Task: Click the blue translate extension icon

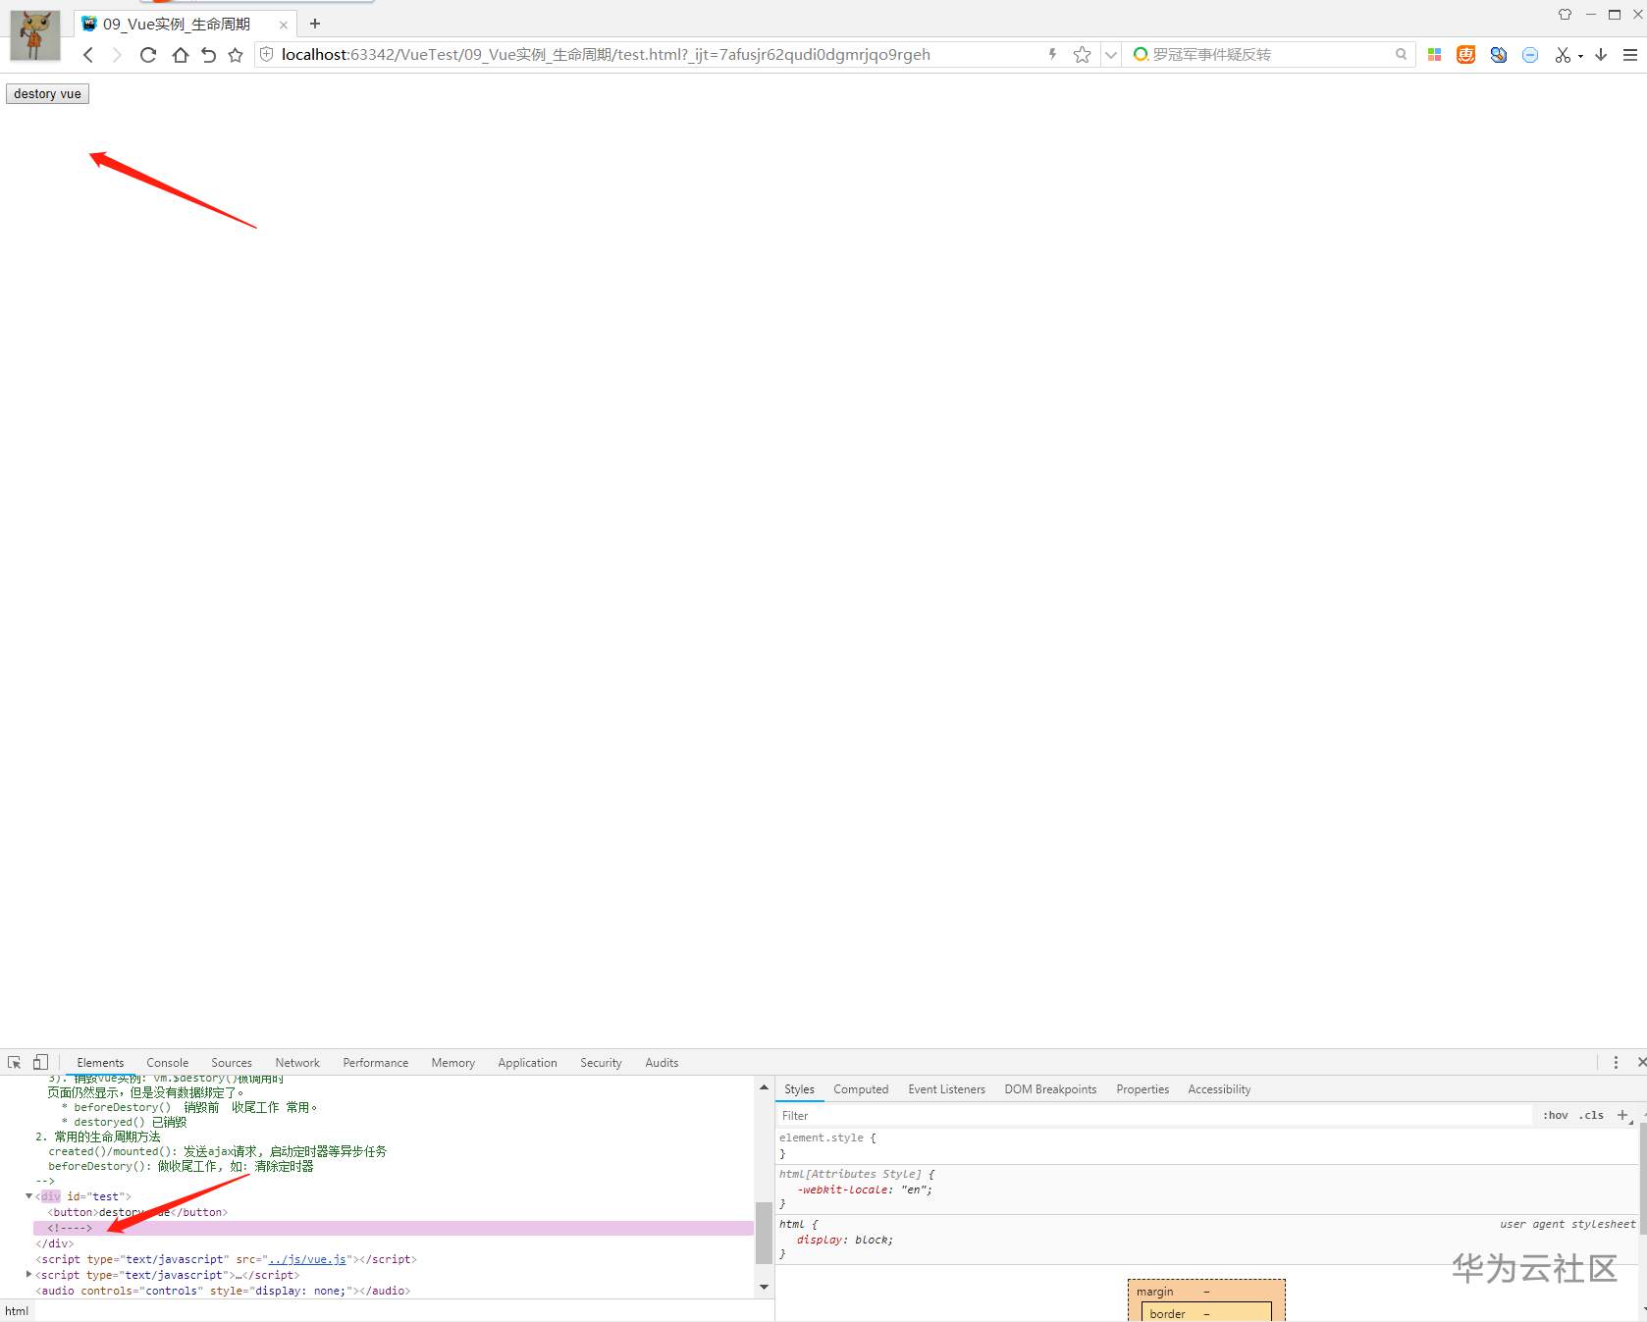Action: 1498,55
